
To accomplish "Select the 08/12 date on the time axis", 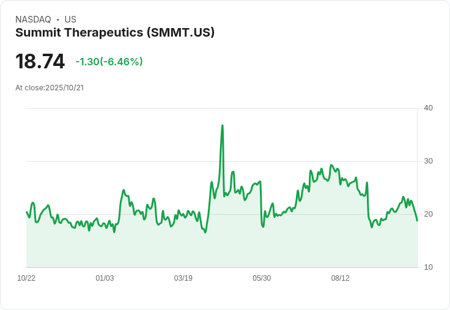I will 340,278.
